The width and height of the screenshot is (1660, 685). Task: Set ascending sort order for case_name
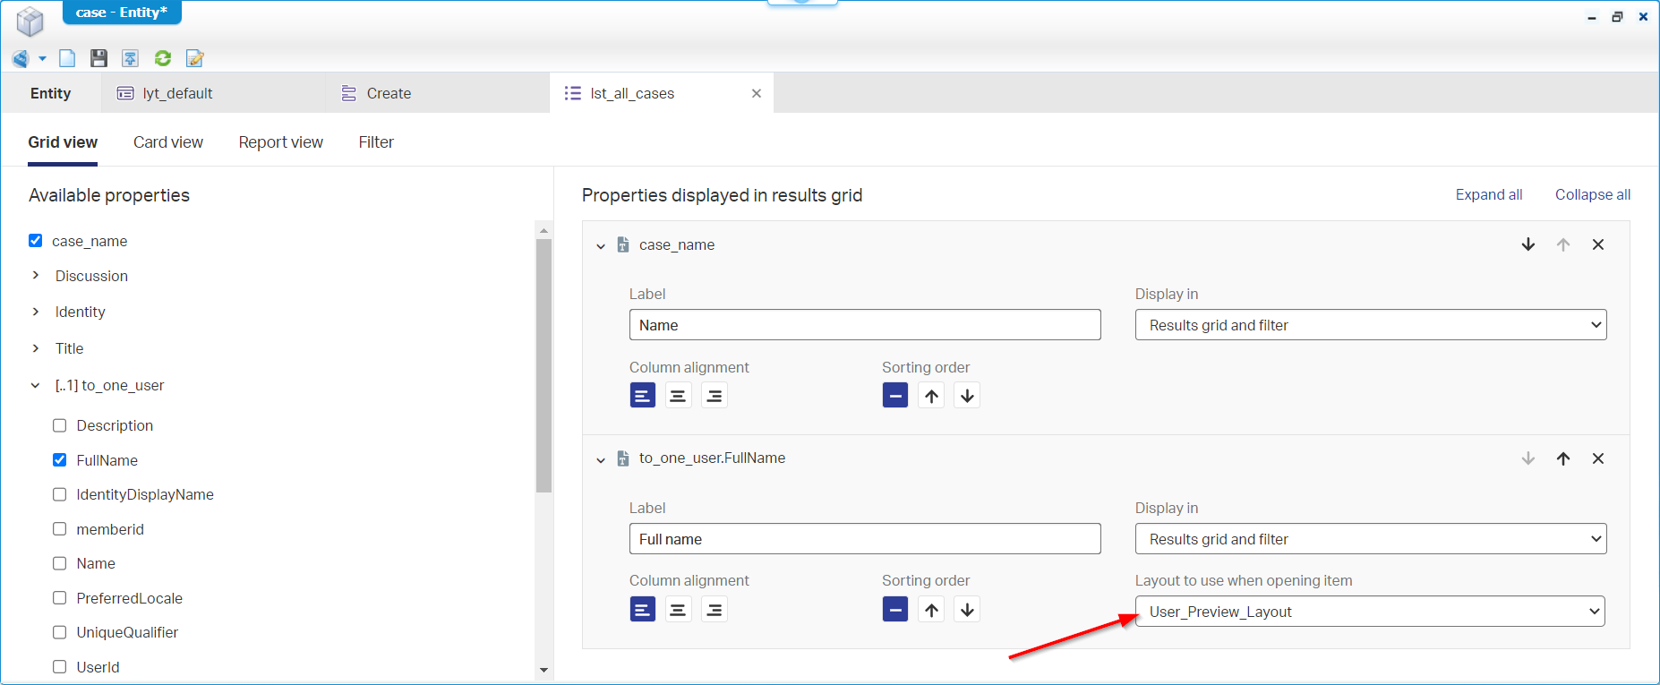931,396
